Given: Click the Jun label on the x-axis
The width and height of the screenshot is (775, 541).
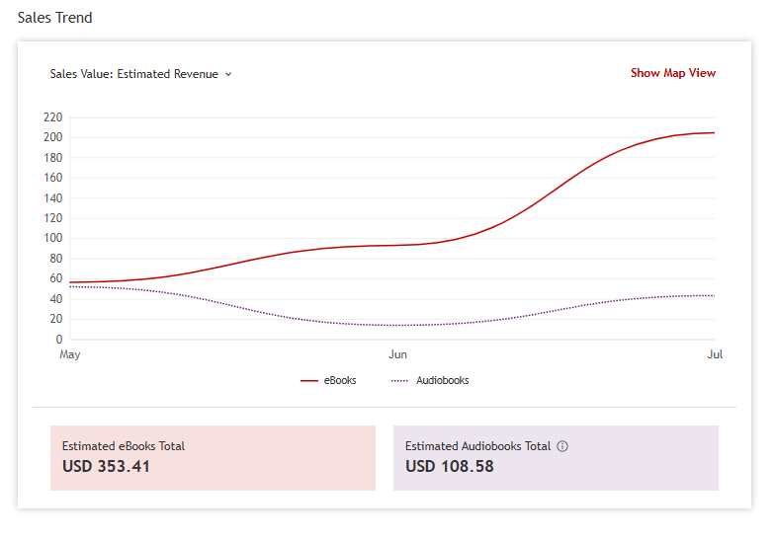Looking at the screenshot, I should pyautogui.click(x=397, y=354).
